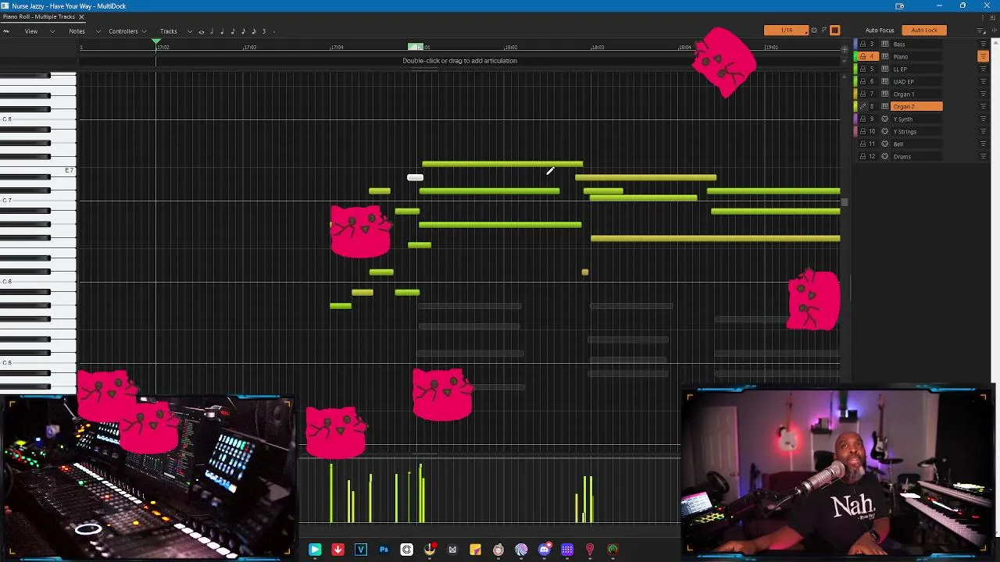Screen dimensions: 1000x562
Task: Click the yellow sticky note taskbar icon
Action: tap(475, 550)
